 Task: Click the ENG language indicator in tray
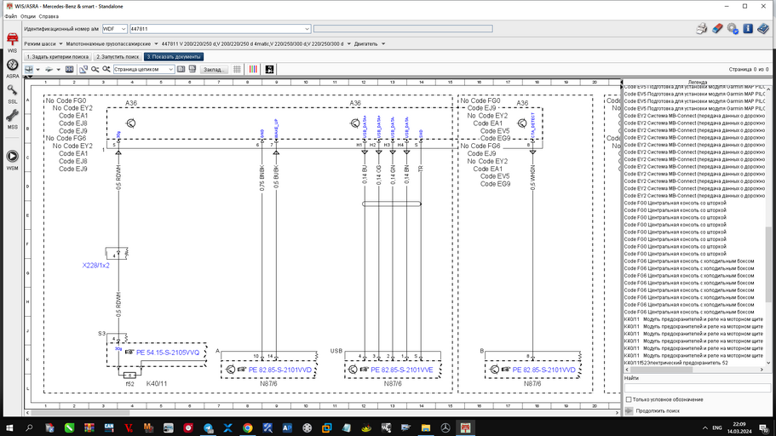click(717, 427)
